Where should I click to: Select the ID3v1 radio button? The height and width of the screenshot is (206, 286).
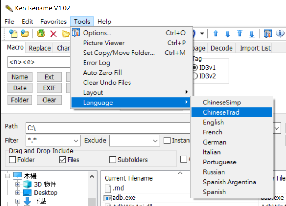tap(194, 68)
